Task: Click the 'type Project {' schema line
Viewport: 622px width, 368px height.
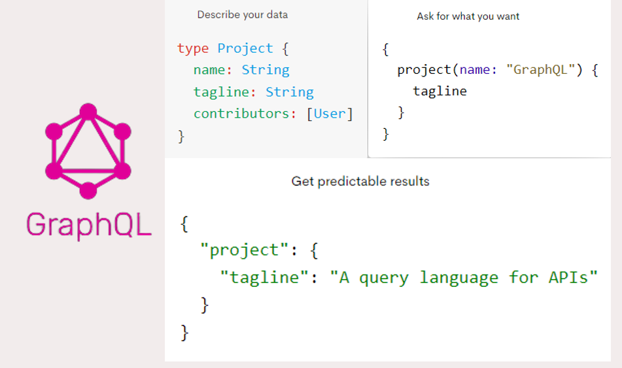Action: pos(233,49)
